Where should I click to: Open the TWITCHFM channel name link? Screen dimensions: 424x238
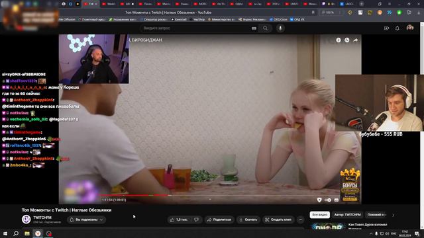[x=42, y=218]
